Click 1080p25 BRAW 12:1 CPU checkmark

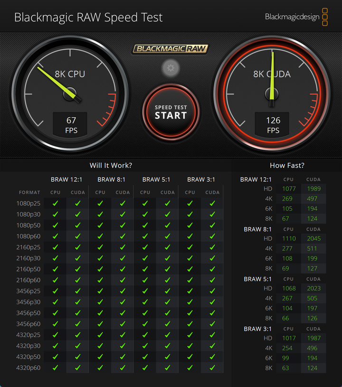pos(56,203)
